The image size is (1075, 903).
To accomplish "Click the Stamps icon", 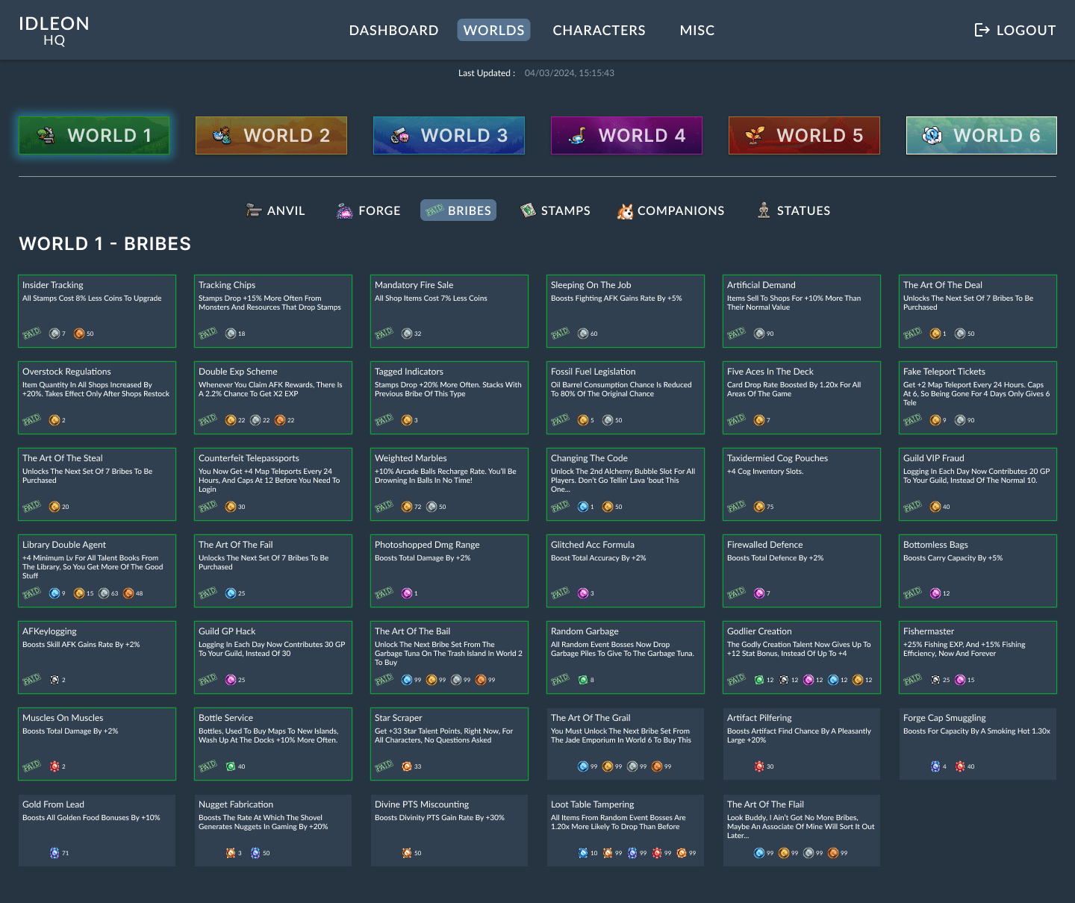I will [529, 210].
